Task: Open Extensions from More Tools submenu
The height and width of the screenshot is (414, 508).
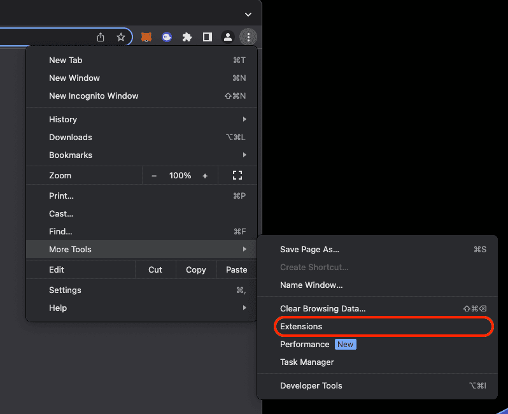Action: (377, 327)
